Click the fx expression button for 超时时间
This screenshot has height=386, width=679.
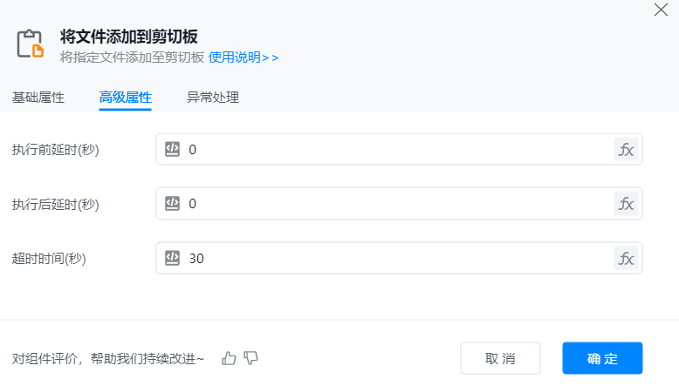tap(626, 258)
